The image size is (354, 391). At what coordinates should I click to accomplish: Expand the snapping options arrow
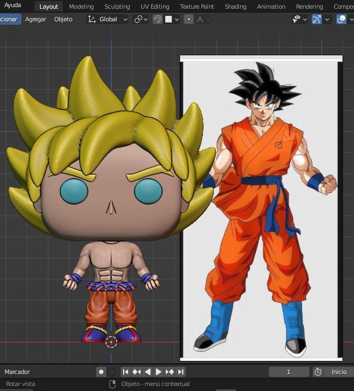[177, 19]
